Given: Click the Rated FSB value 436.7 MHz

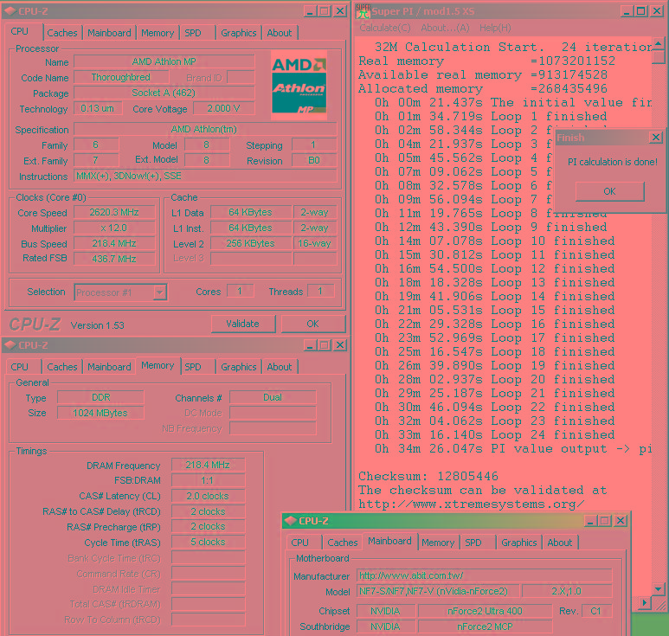Looking at the screenshot, I should [114, 259].
